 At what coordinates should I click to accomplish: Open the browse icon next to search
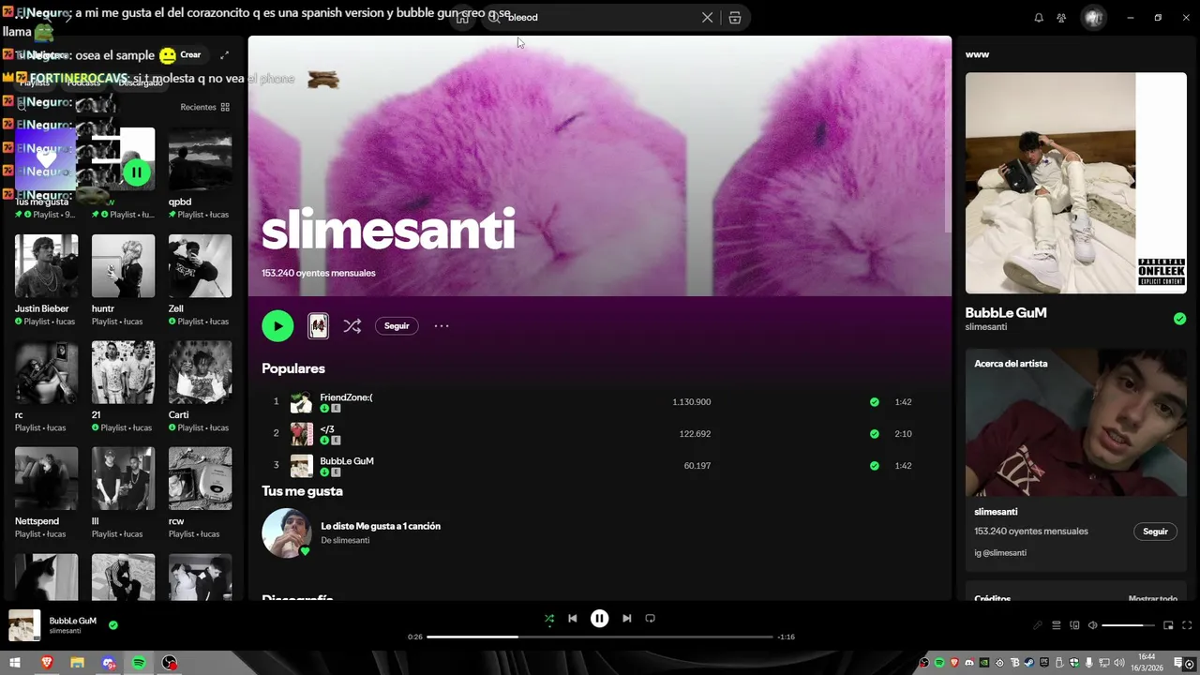click(735, 18)
